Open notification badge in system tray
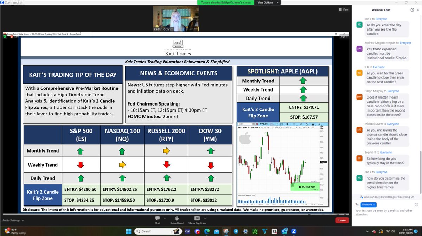 click(416, 231)
